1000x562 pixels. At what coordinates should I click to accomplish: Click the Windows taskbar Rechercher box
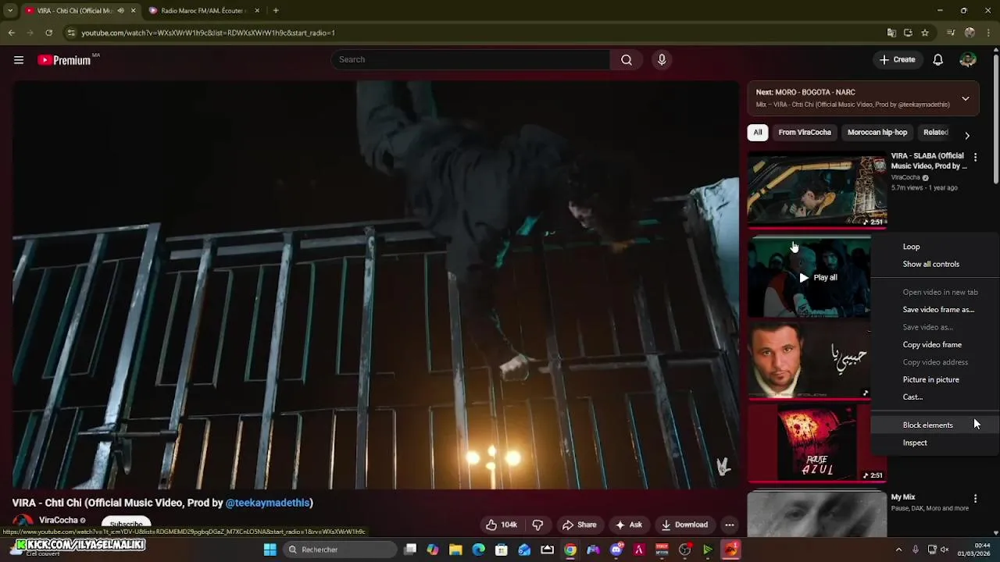pos(340,550)
